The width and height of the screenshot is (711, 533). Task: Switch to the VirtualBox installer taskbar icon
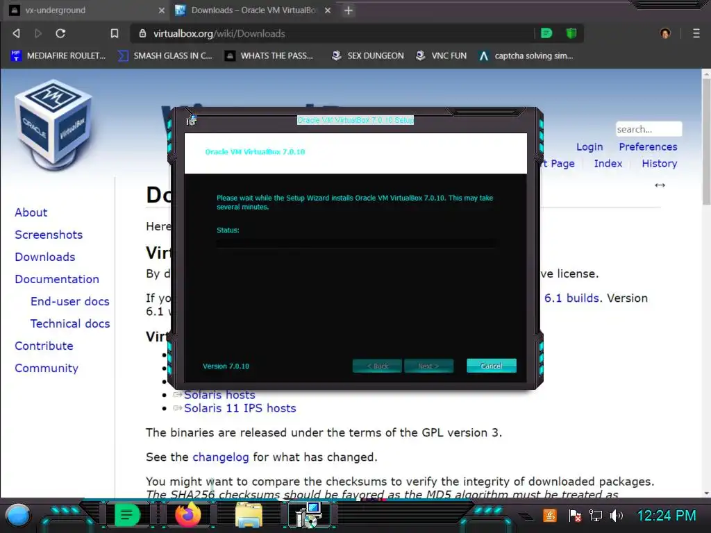tap(309, 516)
